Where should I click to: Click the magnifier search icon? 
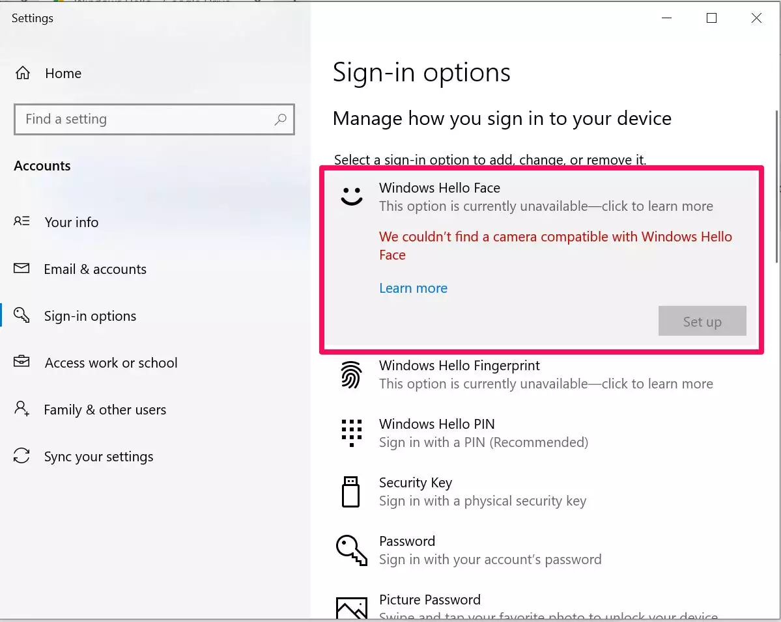click(281, 120)
